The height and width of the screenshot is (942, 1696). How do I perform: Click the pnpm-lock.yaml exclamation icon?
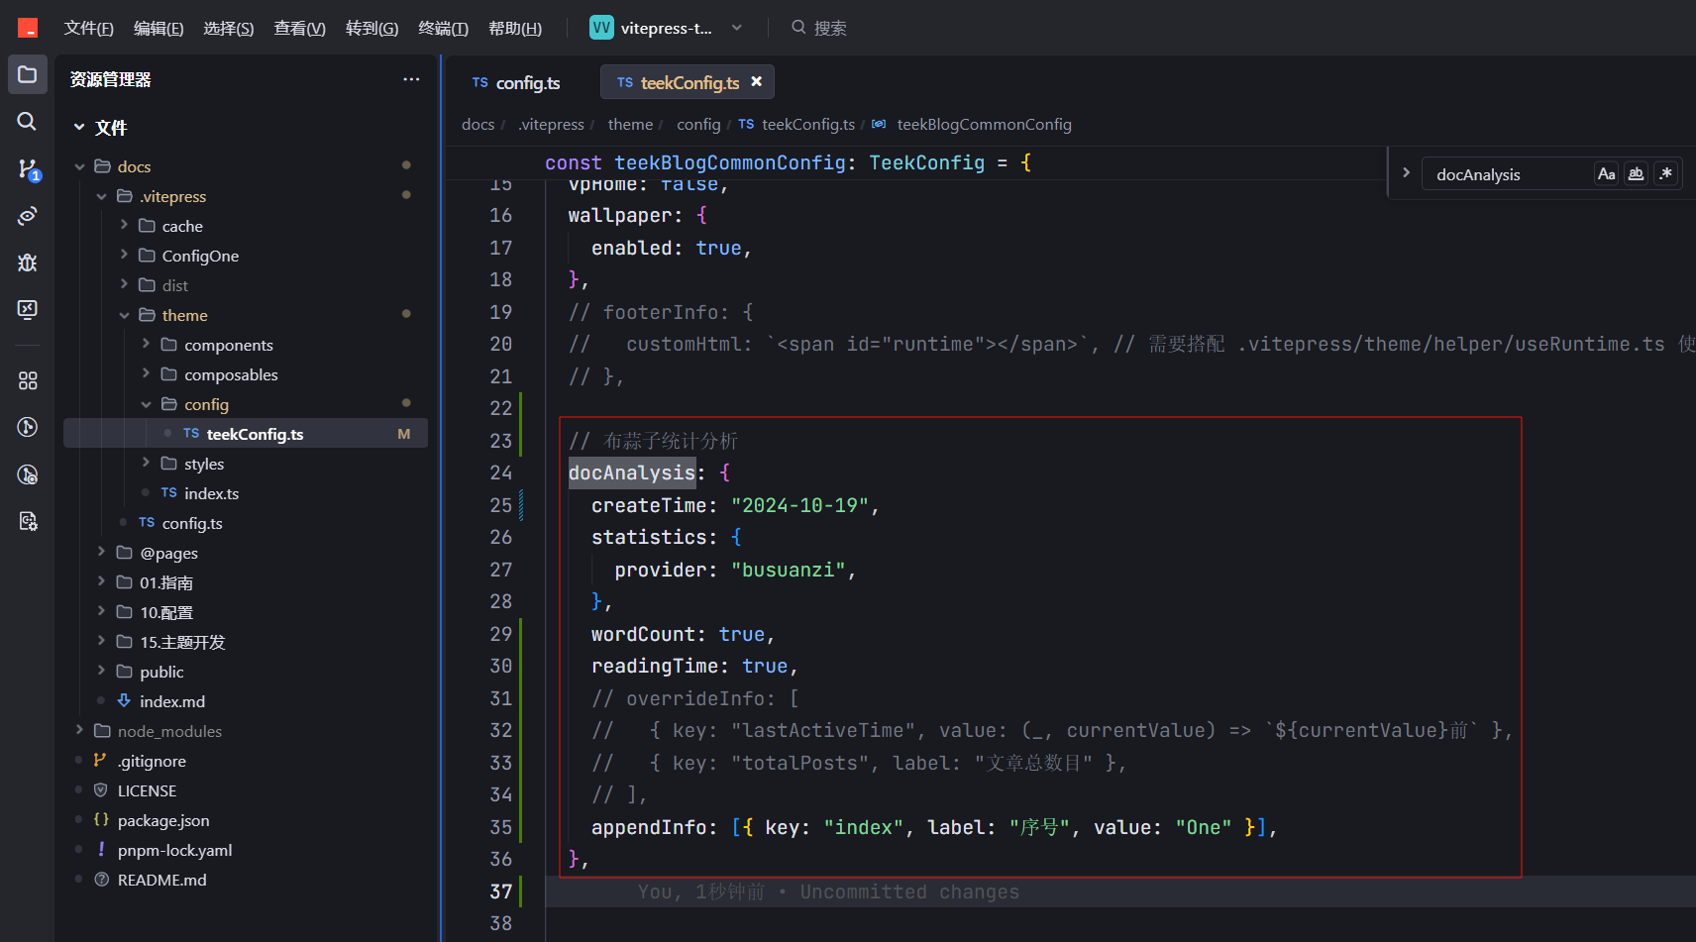coord(100,850)
